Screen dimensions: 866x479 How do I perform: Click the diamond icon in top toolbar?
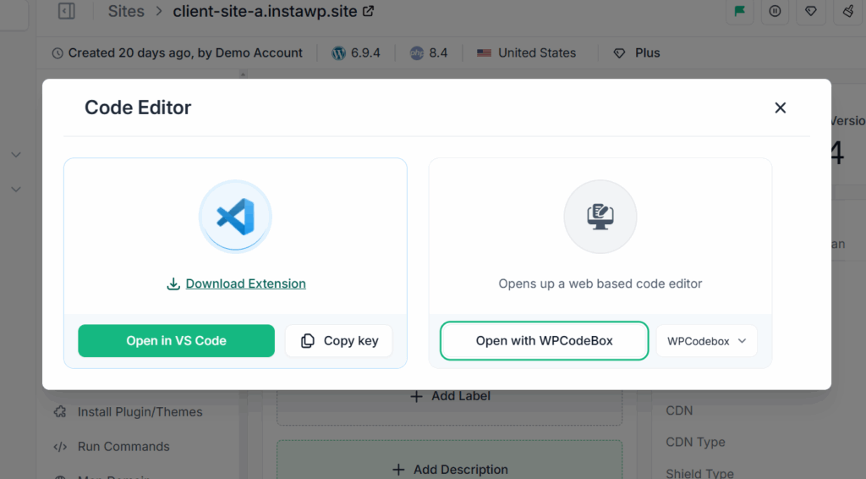[811, 11]
